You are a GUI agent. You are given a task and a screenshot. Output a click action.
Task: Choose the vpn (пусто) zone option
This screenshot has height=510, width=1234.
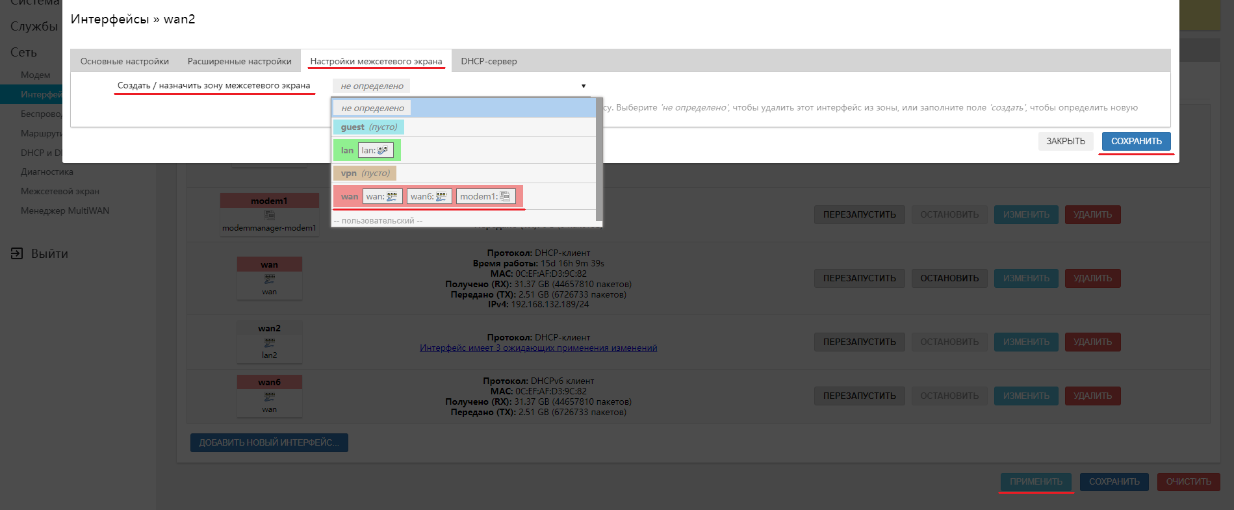coord(365,173)
